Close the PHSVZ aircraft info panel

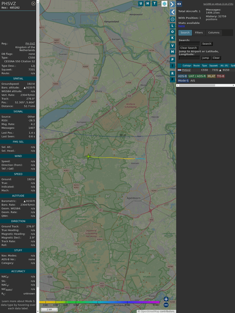coord(33,3)
